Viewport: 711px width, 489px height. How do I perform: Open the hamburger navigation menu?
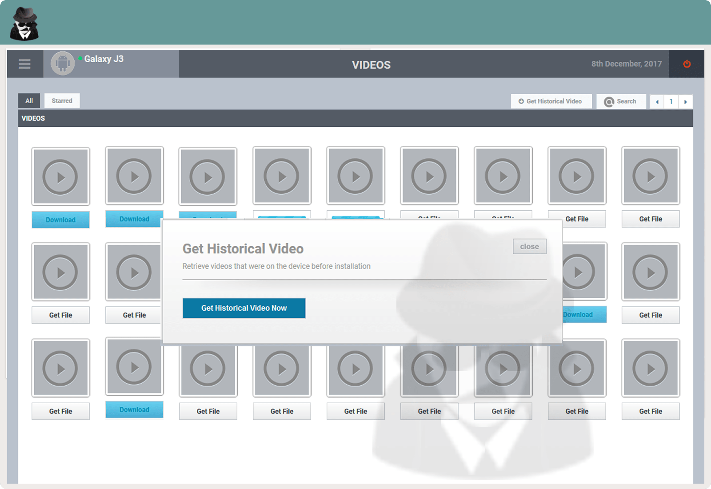[24, 64]
